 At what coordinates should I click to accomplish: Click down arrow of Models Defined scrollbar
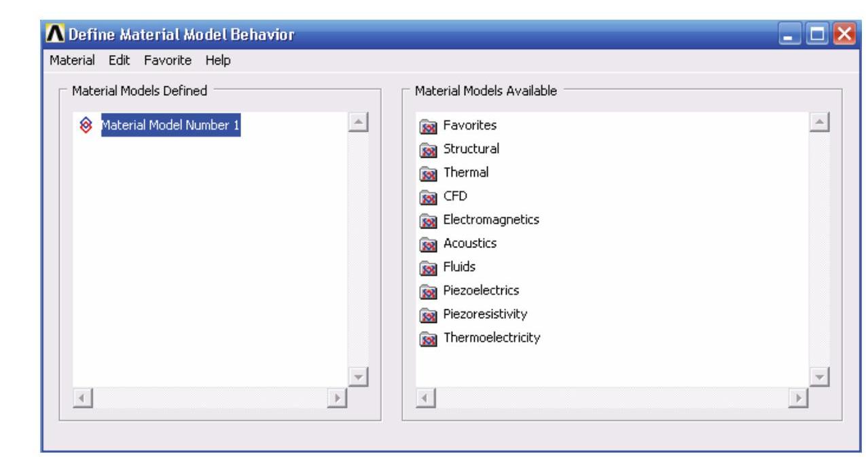(357, 377)
